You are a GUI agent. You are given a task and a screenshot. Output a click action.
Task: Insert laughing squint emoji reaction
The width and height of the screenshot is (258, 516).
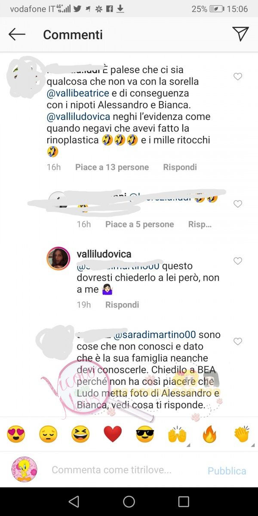(80, 434)
